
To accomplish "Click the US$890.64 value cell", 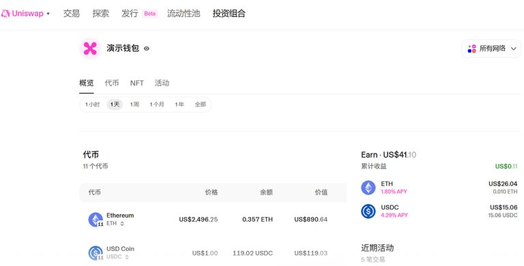I will click(x=311, y=220).
